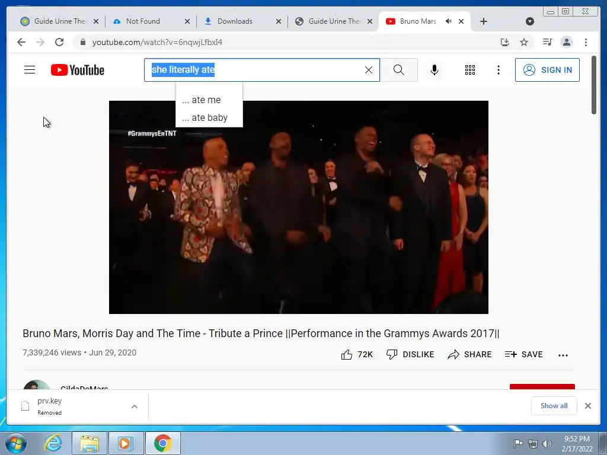The height and width of the screenshot is (455, 607).
Task: Open the tab search dropdown
Action: [x=530, y=21]
